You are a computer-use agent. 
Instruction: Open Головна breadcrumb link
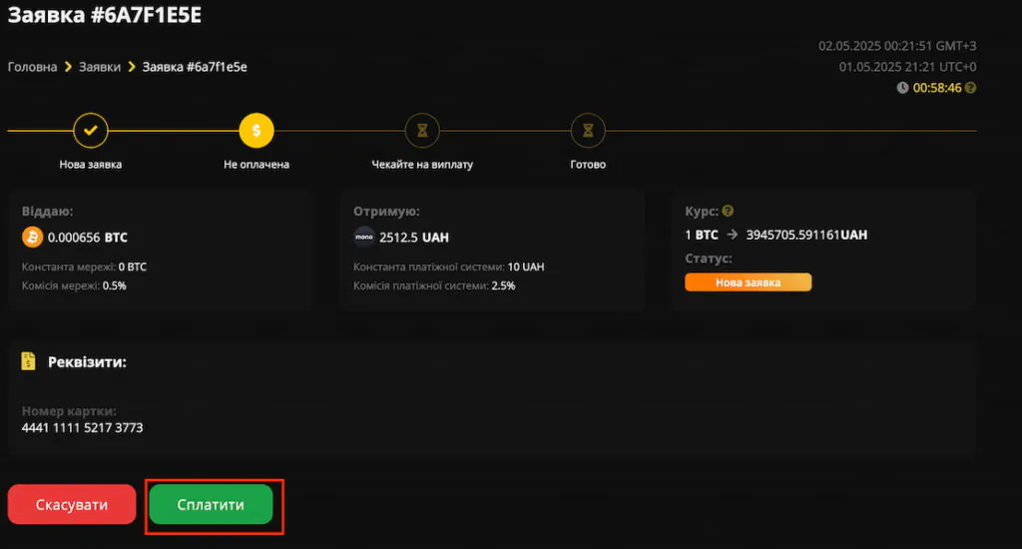33,67
